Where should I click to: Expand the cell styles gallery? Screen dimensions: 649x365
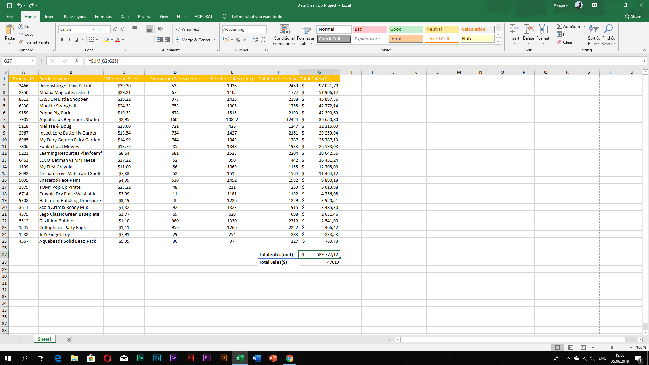point(498,41)
